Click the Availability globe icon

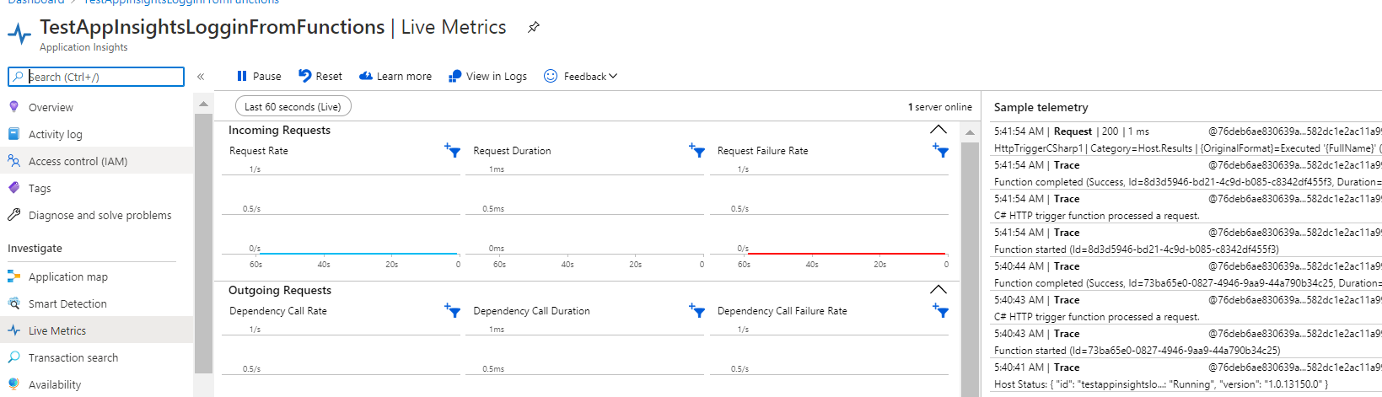click(13, 384)
